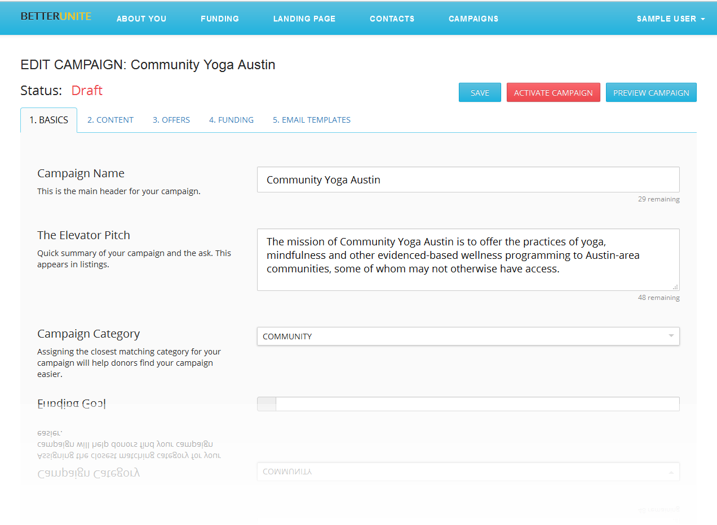Click the '29 remaining' counter text
The image size is (717, 525).
pos(659,199)
